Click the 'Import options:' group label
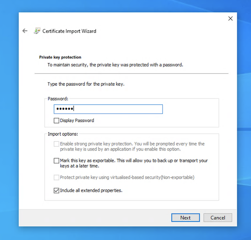The height and width of the screenshot is (240, 251). pyautogui.click(x=63, y=134)
